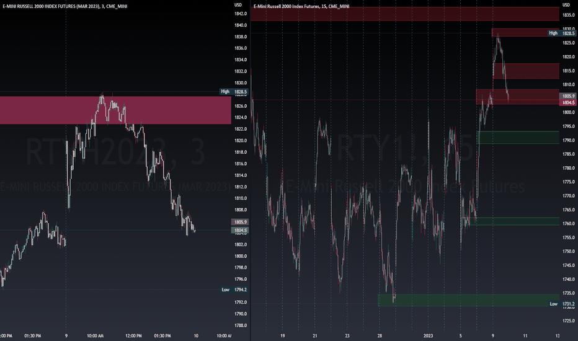This screenshot has height=341, width=578.
Task: Click the 1816.0 price scale label
Action: click(241, 164)
